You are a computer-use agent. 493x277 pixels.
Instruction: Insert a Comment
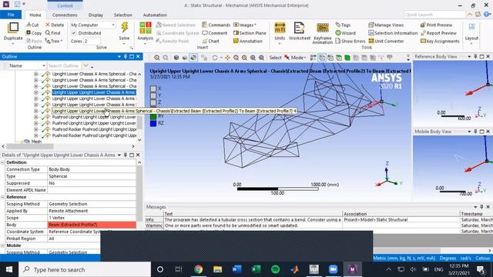pyautogui.click(x=214, y=33)
